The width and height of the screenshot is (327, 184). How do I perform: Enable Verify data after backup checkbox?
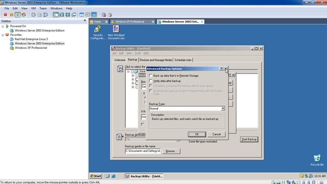click(x=151, y=81)
